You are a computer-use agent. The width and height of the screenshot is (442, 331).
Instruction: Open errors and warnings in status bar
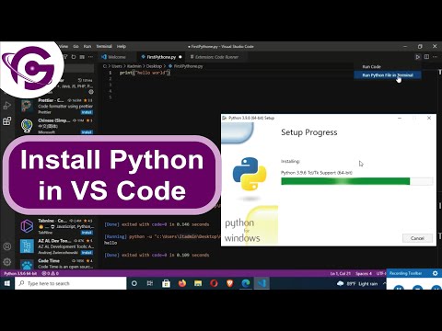pos(50,273)
